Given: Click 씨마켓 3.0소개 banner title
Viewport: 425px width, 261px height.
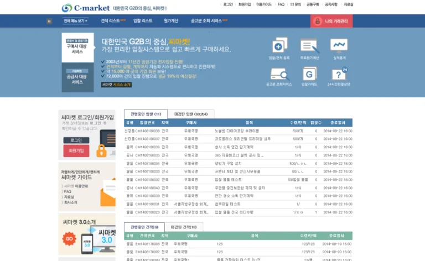Looking at the screenshot, I should (x=79, y=222).
